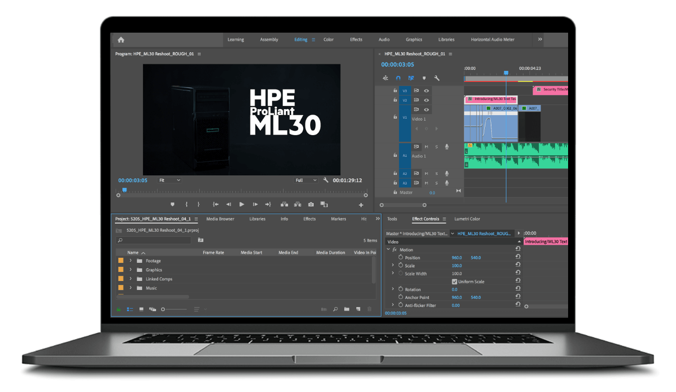Expand the Graphics bin
Viewport: 676px width, 392px height.
point(130,270)
